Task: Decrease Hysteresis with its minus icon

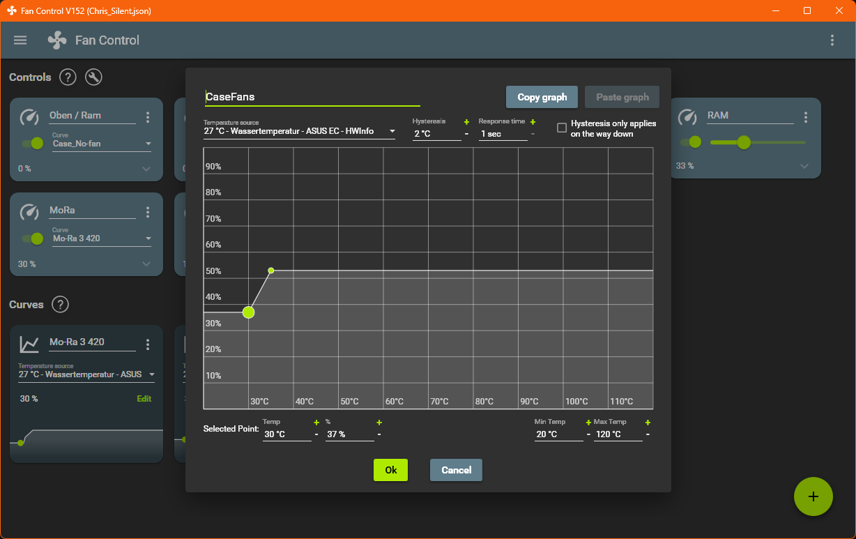Action: 466,133
